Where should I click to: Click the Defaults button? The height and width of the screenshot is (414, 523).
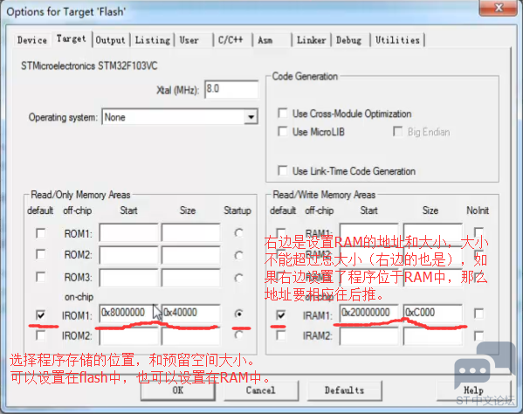point(344,390)
